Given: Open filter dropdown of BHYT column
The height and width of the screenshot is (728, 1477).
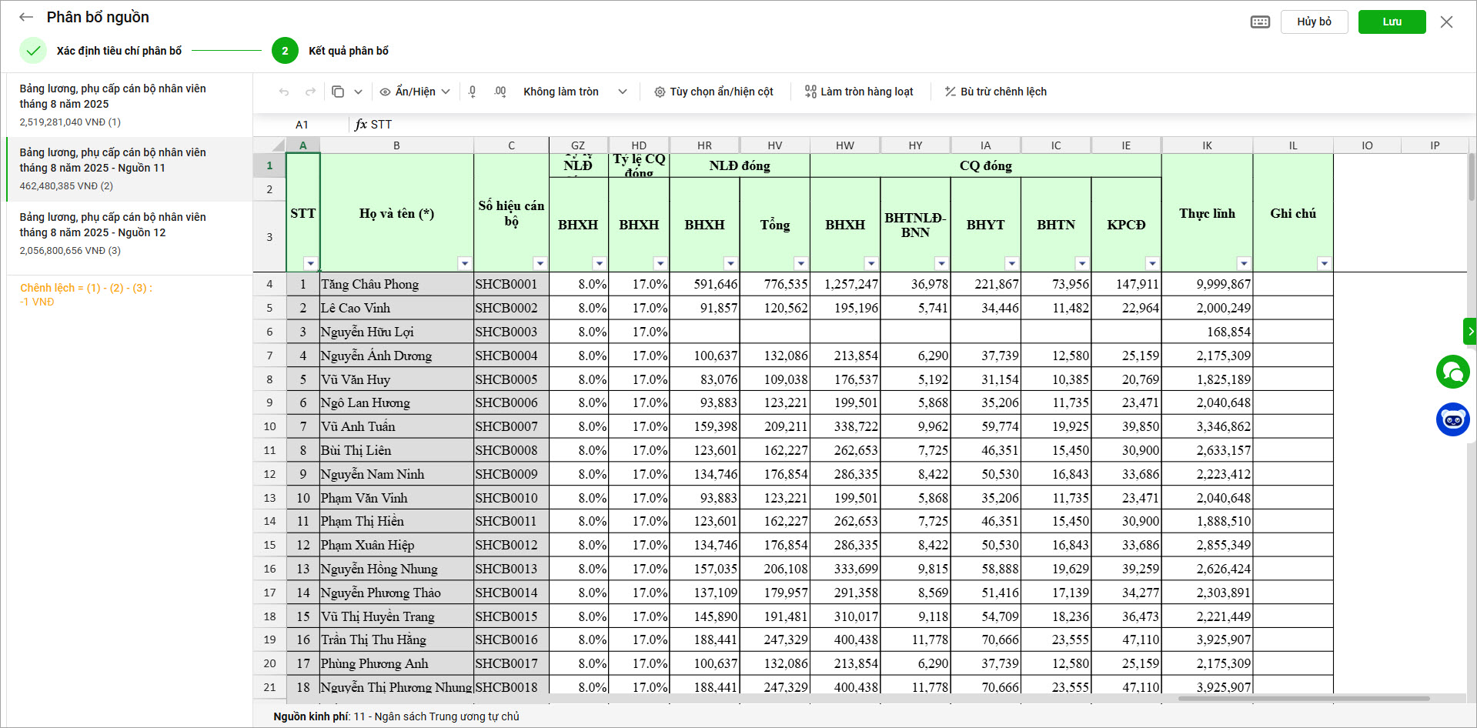Looking at the screenshot, I should click(1011, 263).
